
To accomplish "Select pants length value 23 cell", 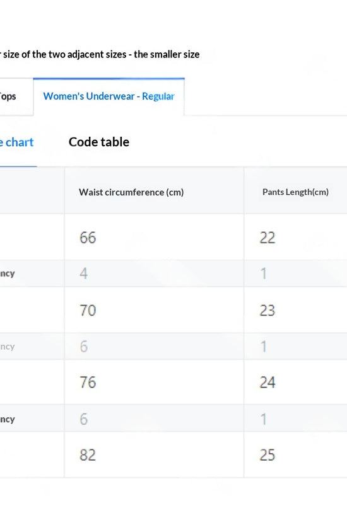I will pos(295,310).
